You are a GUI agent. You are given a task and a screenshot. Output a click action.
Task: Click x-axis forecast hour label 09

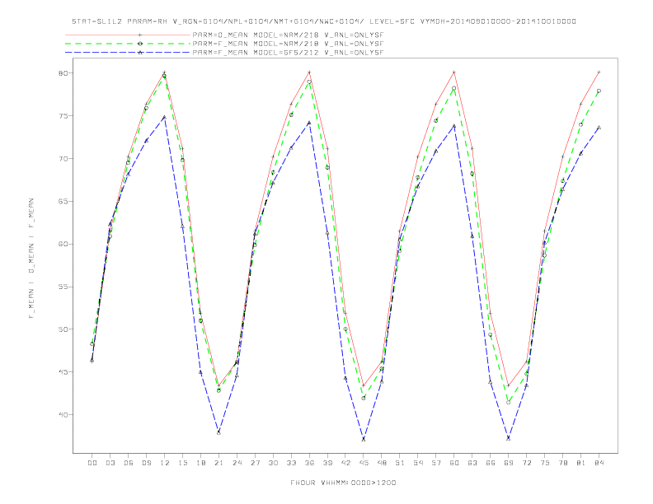pos(146,463)
